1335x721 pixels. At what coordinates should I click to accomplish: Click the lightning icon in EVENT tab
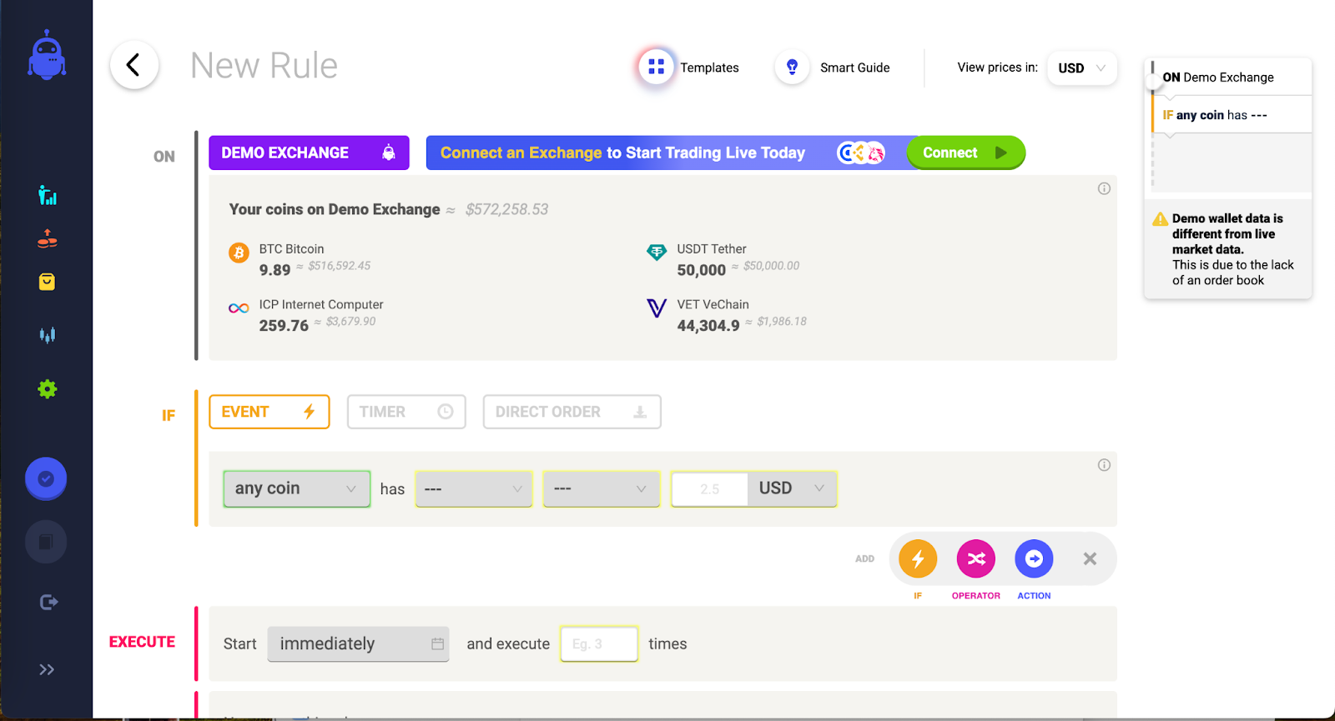click(x=309, y=412)
